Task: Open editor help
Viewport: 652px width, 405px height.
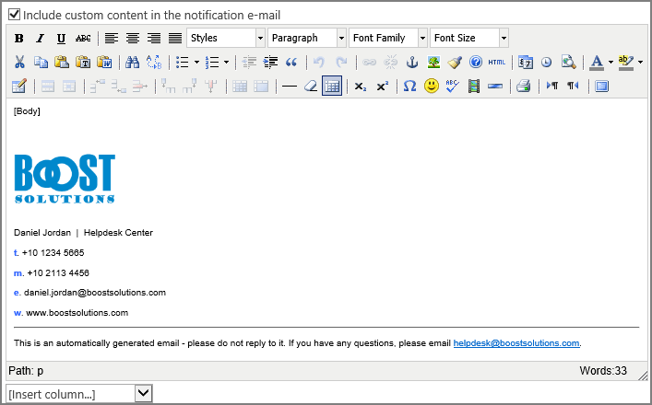Action: (476, 63)
